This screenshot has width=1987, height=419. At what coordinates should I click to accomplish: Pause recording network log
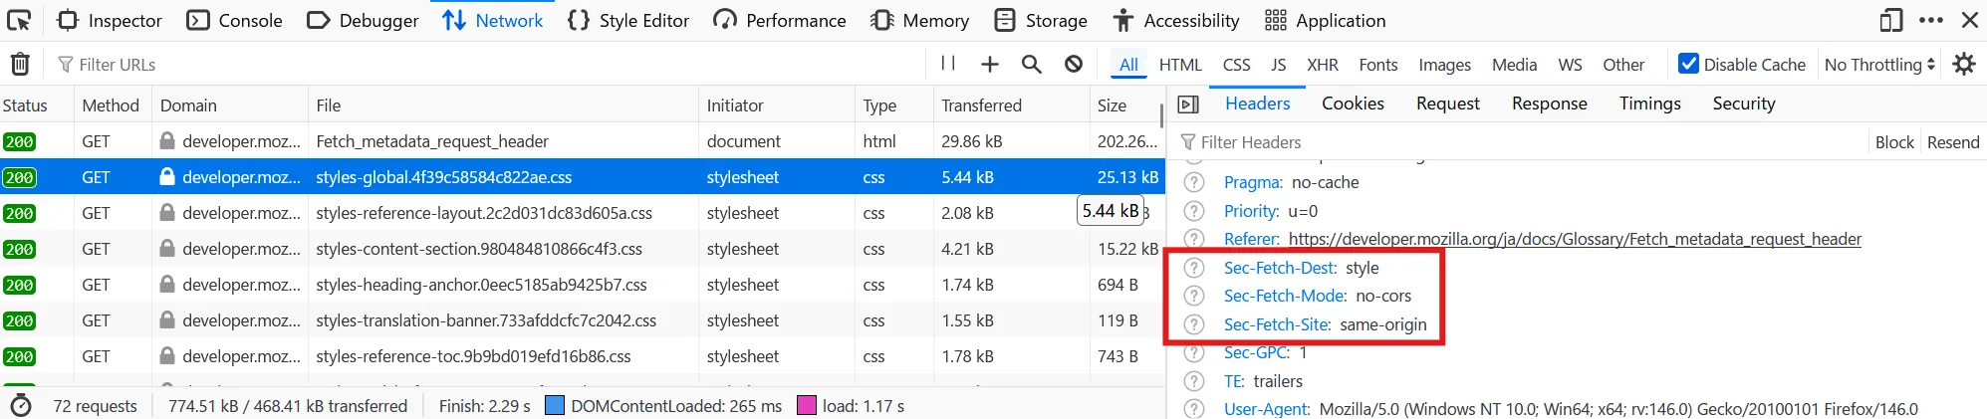(948, 64)
